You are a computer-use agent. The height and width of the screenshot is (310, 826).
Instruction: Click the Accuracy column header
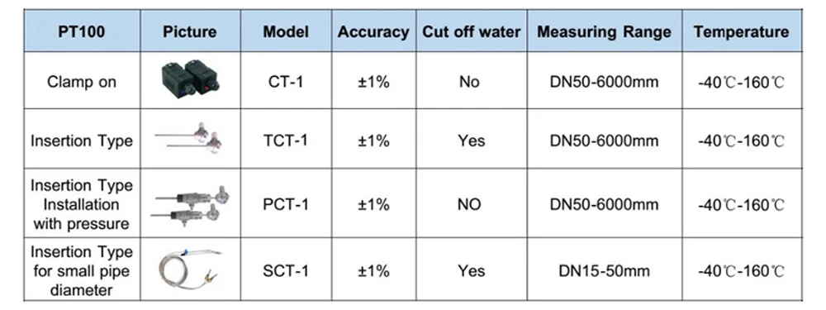(373, 31)
